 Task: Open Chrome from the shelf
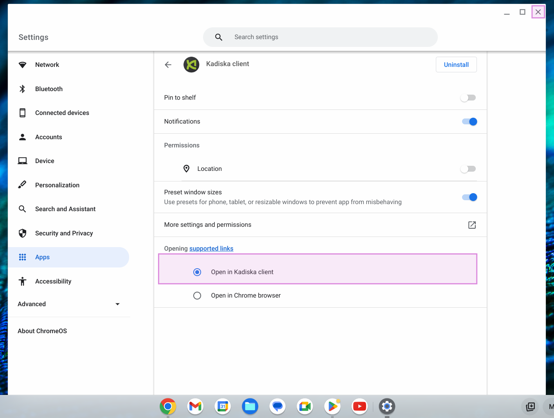tap(168, 407)
